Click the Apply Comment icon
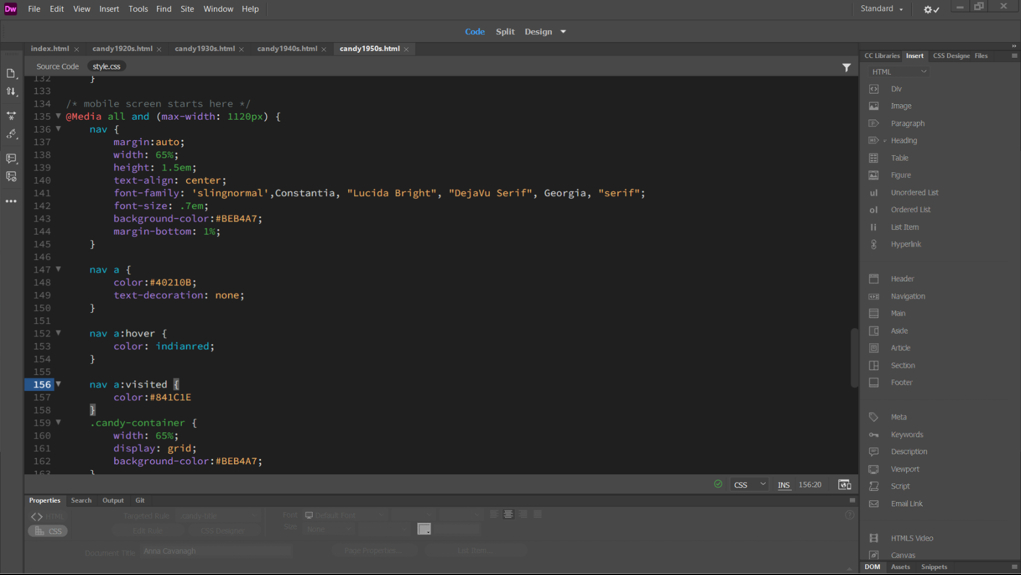The height and width of the screenshot is (575, 1021). pos(11,159)
